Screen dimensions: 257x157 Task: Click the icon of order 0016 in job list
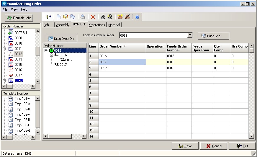point(11,70)
